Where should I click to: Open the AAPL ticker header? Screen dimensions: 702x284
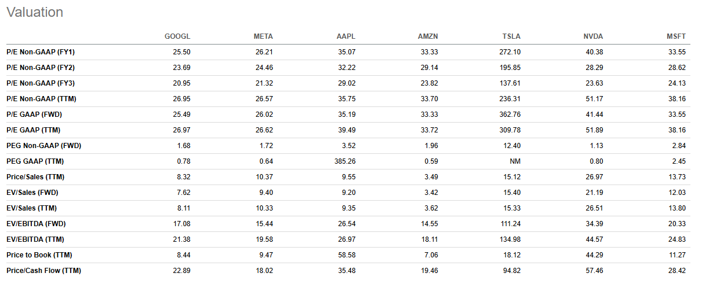coord(346,36)
